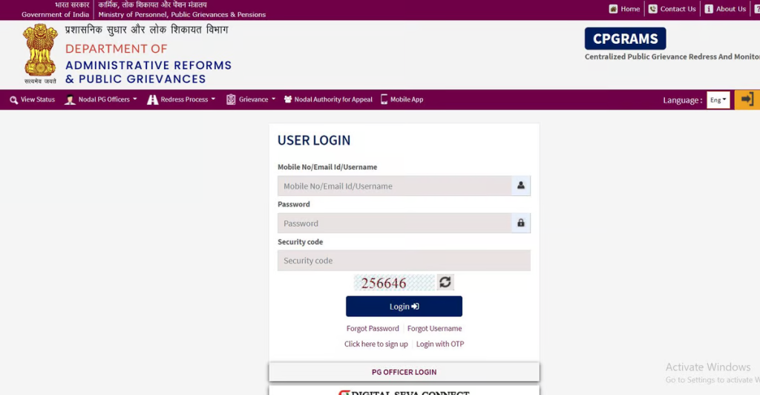Click the Digital Seva Connect banner
The height and width of the screenshot is (395, 760).
[x=404, y=391]
